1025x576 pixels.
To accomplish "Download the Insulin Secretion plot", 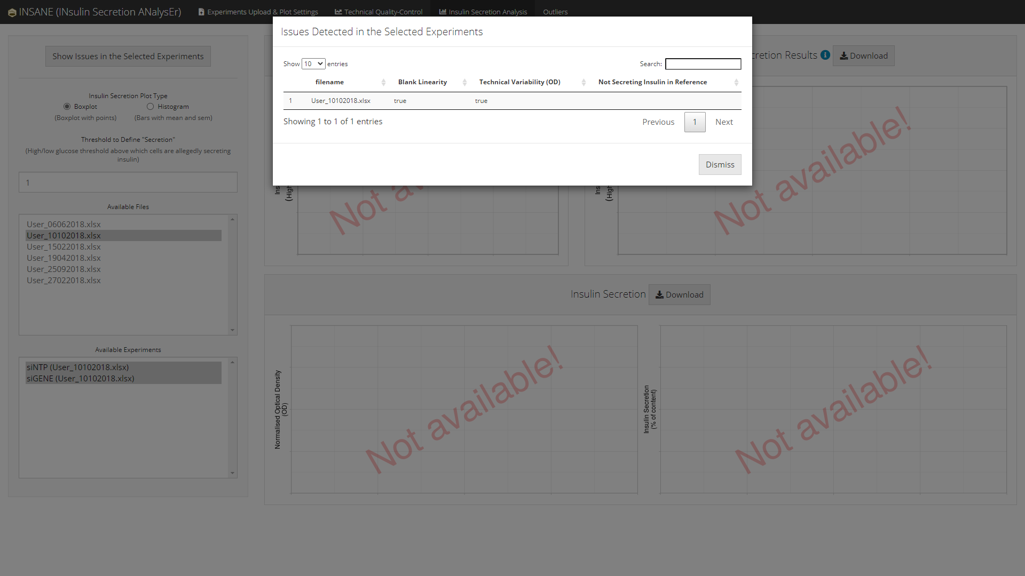I will click(679, 295).
